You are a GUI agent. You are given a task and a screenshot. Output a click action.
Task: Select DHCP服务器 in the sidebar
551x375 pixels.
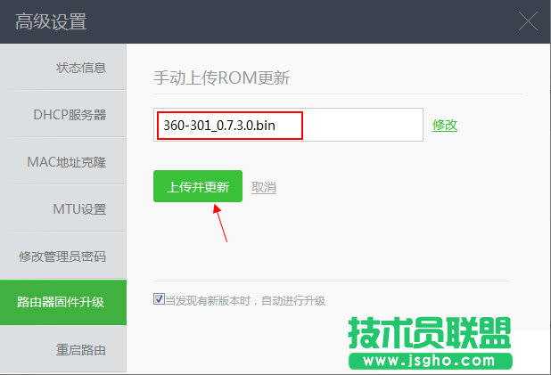(x=63, y=114)
